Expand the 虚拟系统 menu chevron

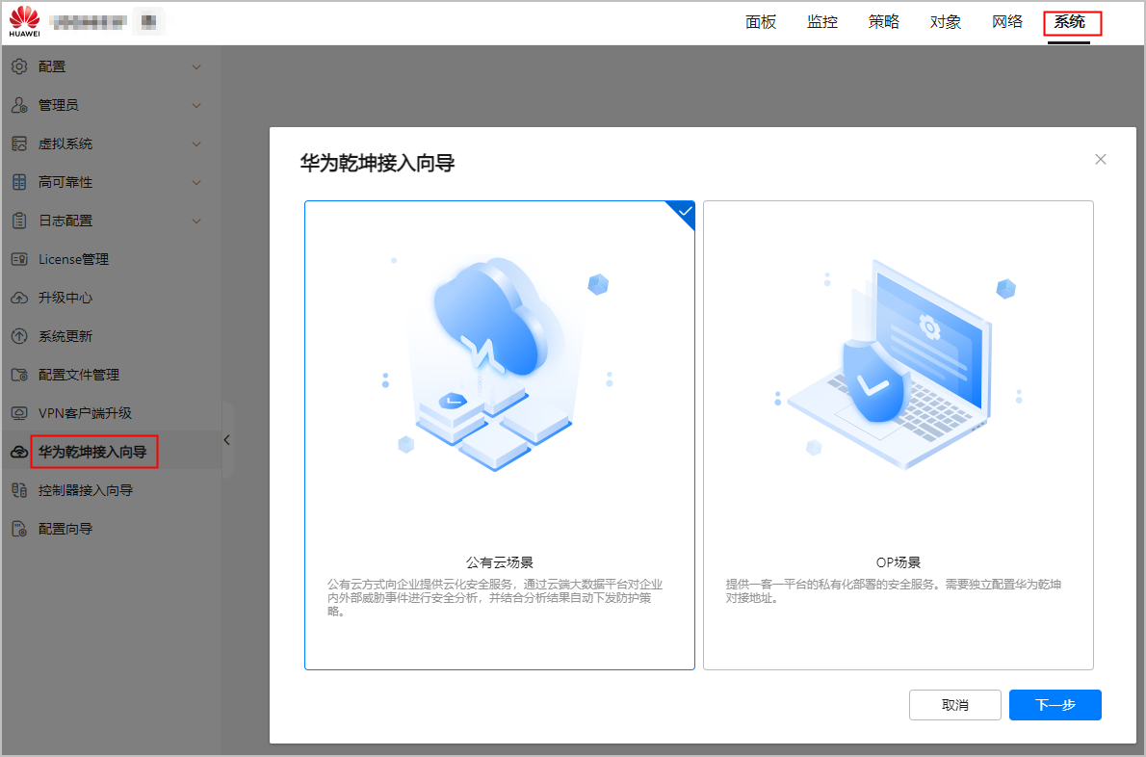point(196,144)
